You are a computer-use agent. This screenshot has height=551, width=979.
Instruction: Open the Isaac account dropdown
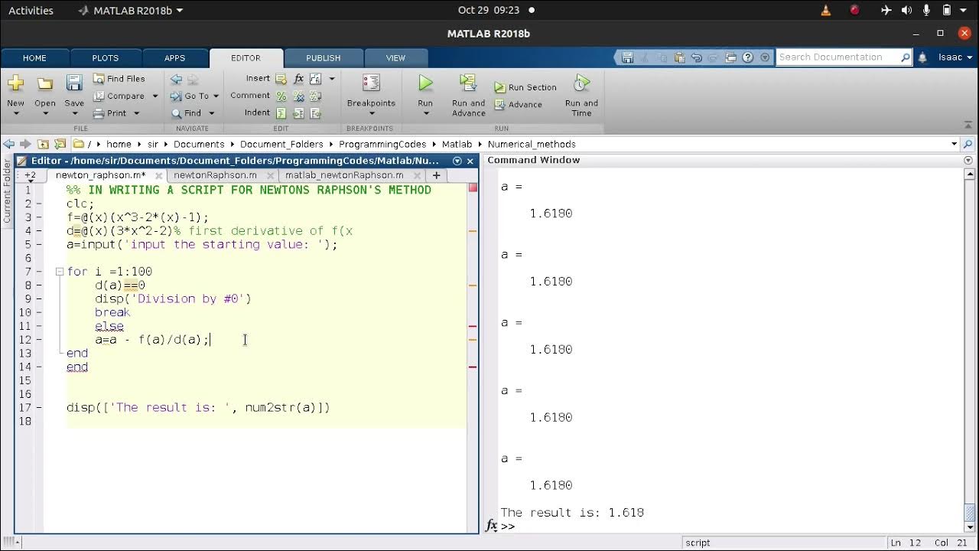(x=955, y=57)
